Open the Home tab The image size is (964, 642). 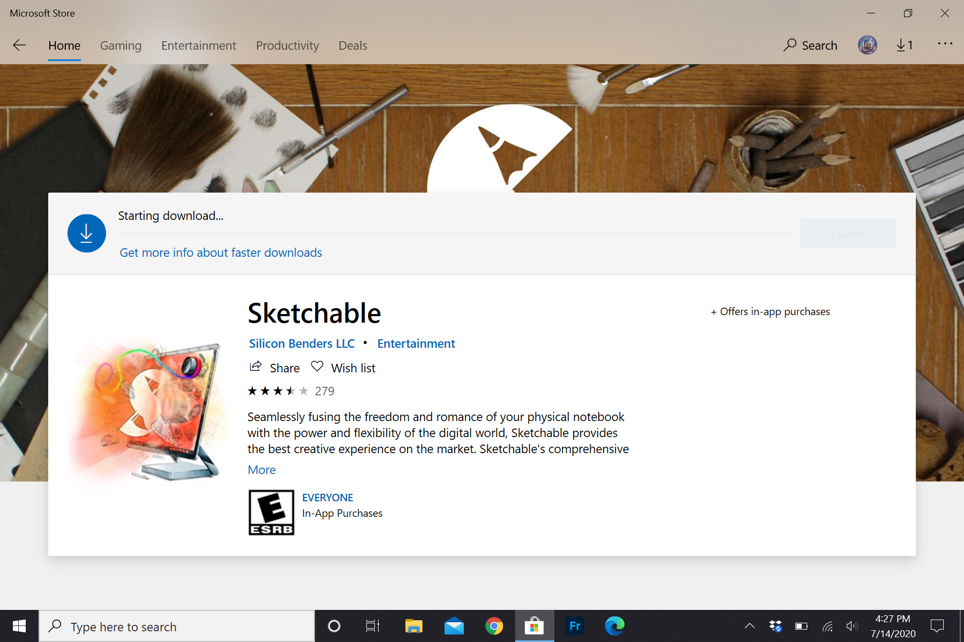coord(64,45)
